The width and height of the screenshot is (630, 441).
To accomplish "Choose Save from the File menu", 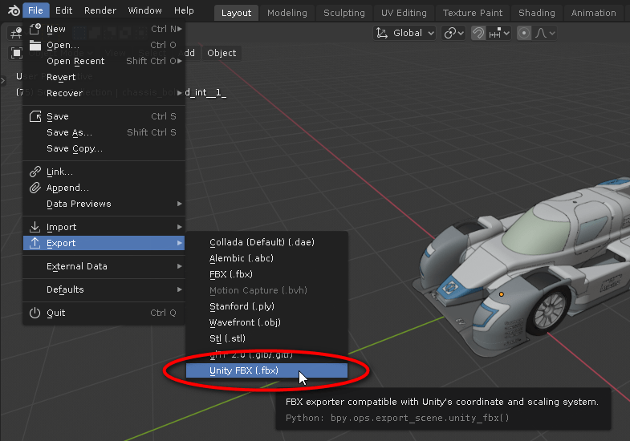I will [104, 116].
